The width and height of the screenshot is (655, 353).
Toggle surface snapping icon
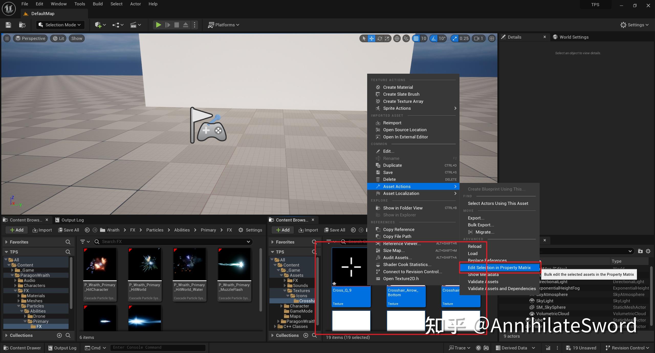(x=406, y=38)
